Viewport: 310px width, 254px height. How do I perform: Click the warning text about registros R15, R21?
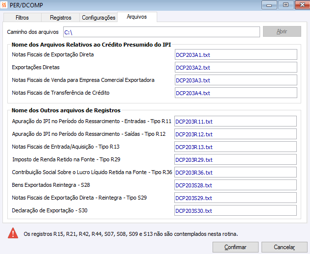point(131,234)
